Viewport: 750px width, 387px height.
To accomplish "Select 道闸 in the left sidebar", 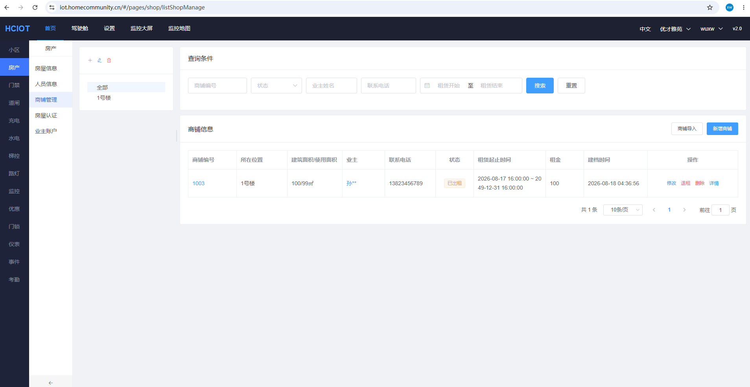I will click(15, 103).
